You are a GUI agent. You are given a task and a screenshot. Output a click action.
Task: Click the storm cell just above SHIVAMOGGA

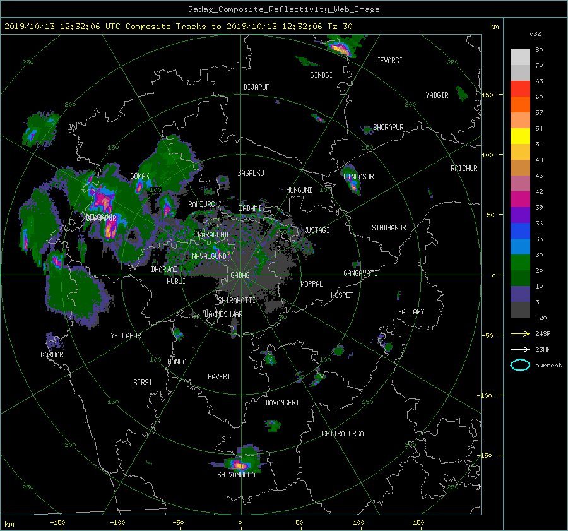click(240, 460)
